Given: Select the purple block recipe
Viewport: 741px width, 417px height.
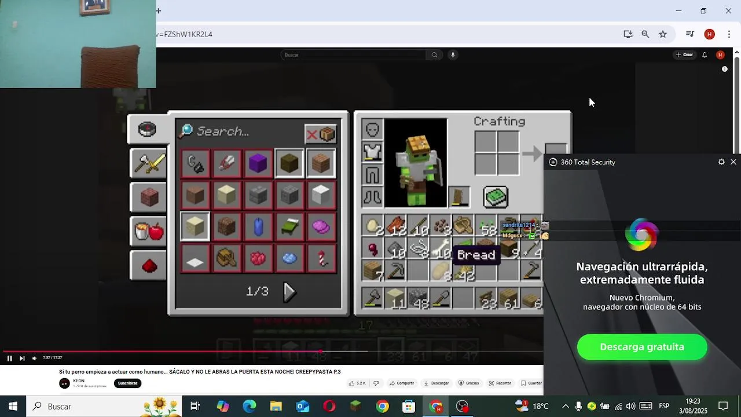Looking at the screenshot, I should click(x=258, y=164).
